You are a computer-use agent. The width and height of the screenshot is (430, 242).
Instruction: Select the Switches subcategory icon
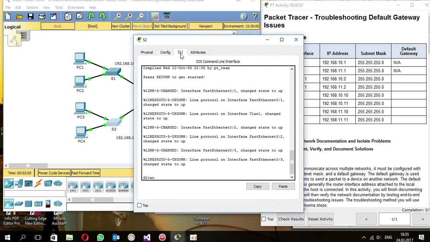[18, 203]
